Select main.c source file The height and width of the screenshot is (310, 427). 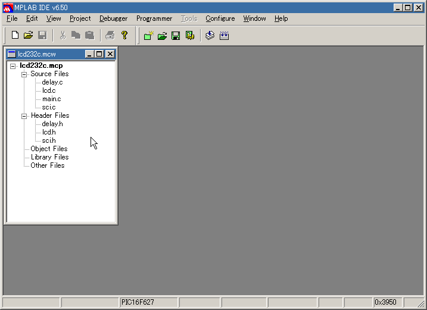tap(51, 99)
